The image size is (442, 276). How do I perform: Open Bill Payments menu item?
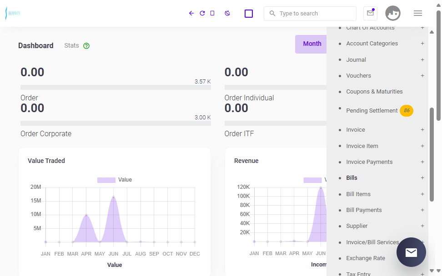364,210
